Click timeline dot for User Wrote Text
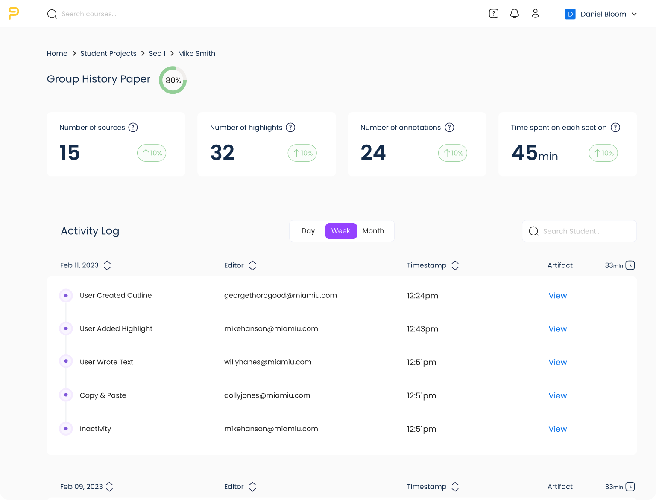 [x=66, y=361]
